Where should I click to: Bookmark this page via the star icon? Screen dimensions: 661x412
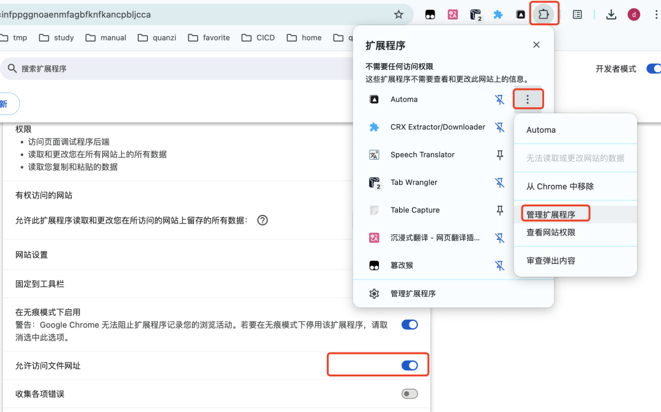click(398, 13)
